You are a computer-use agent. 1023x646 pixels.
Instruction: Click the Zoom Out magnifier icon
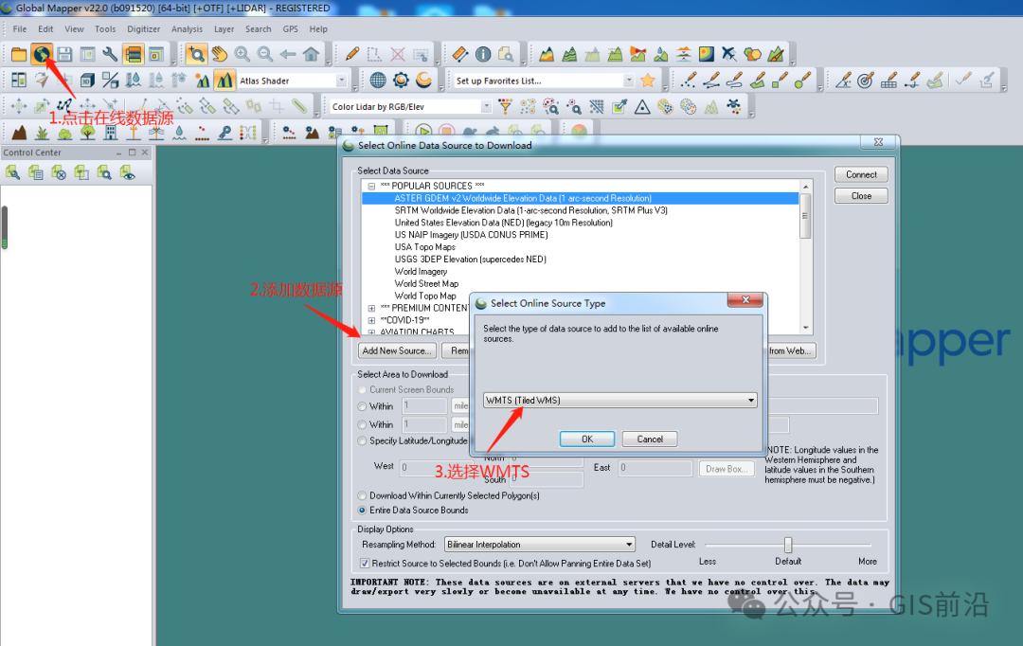pos(265,54)
